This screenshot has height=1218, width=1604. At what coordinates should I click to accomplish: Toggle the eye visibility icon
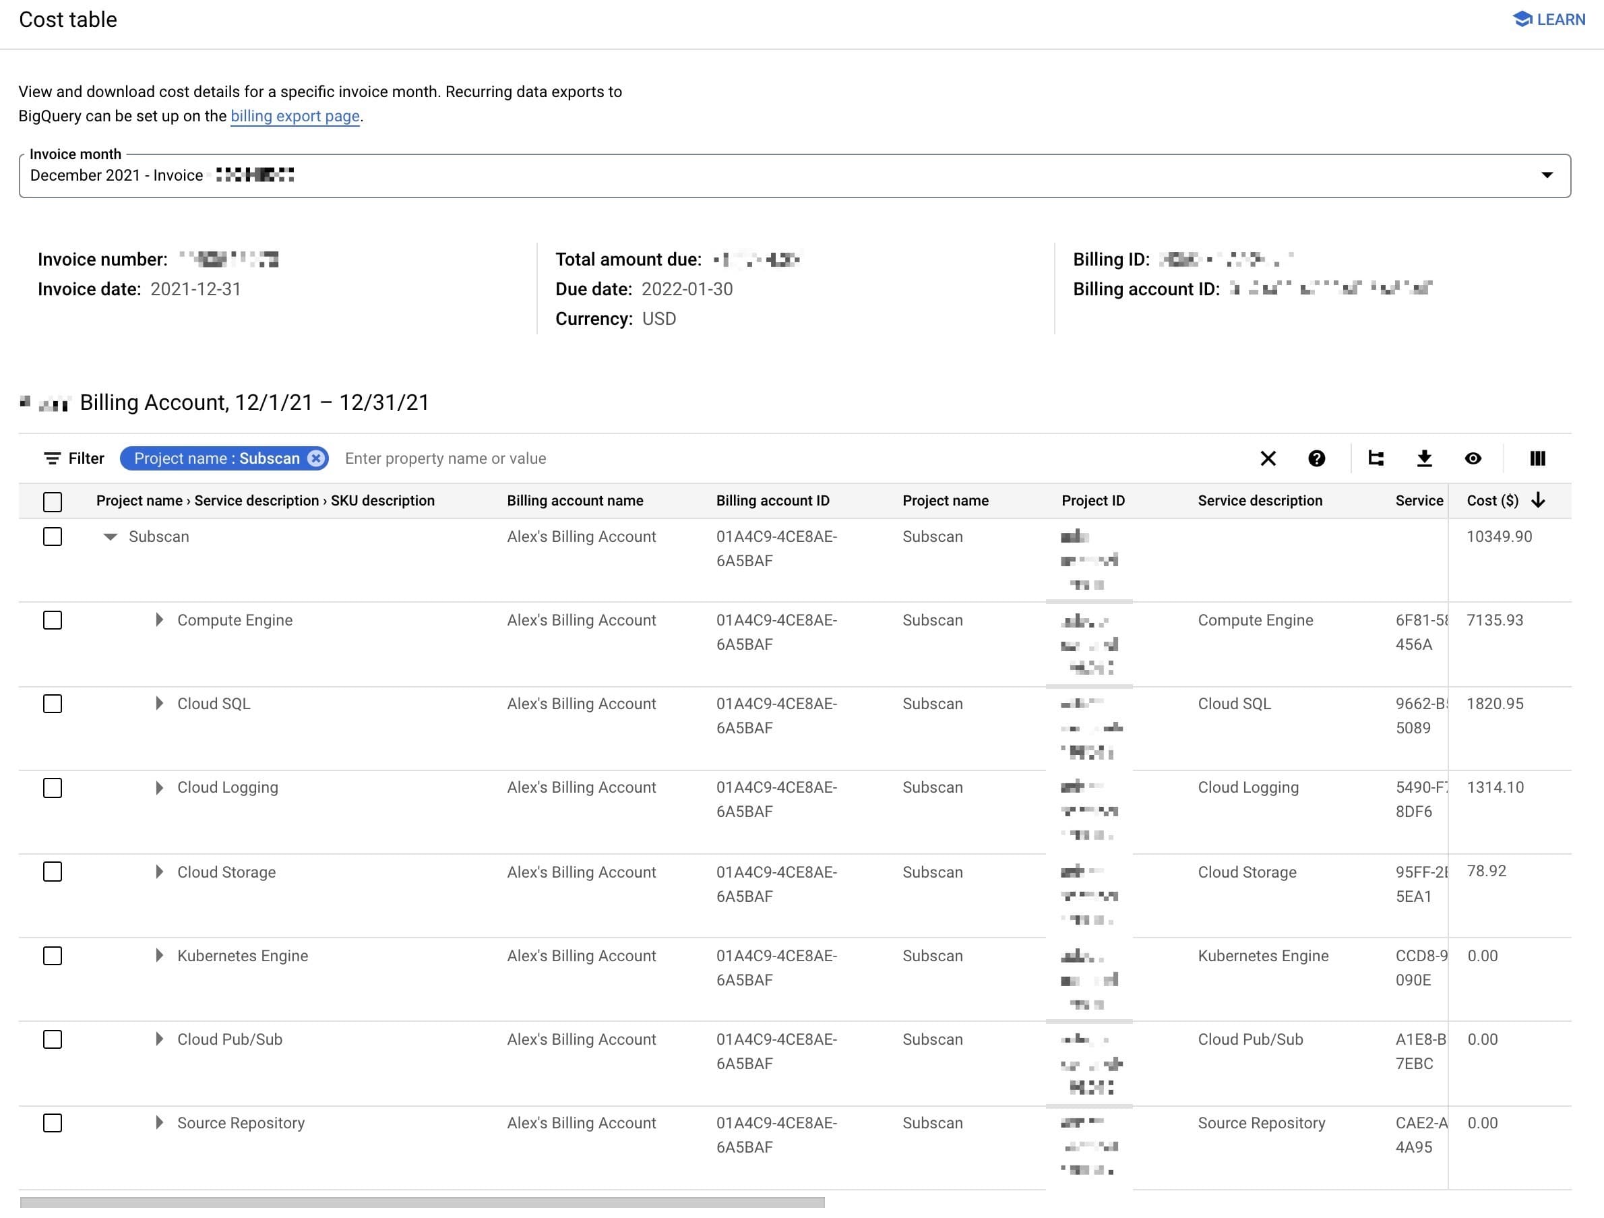click(1473, 459)
